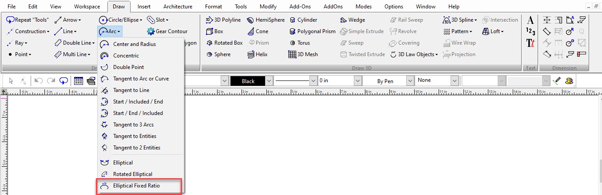Click the Black pen color swatch
This screenshot has width=602, height=195.
tap(248, 81)
